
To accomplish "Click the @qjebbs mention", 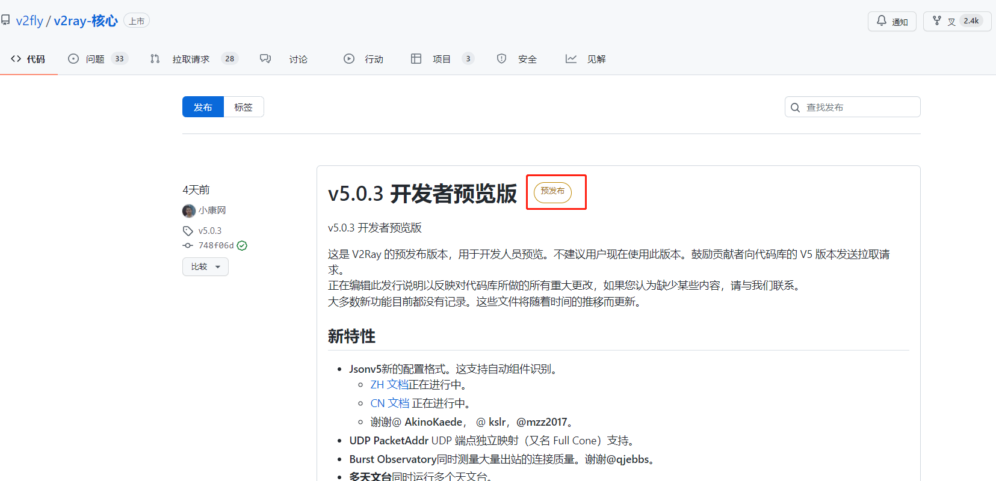I will pos(628,459).
